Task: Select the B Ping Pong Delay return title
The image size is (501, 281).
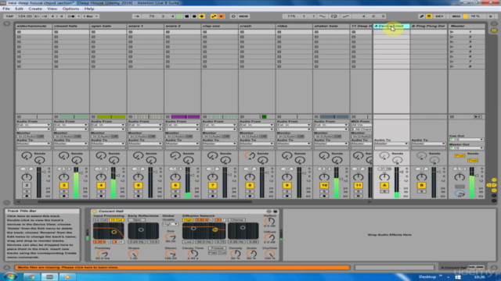Action: click(x=428, y=26)
